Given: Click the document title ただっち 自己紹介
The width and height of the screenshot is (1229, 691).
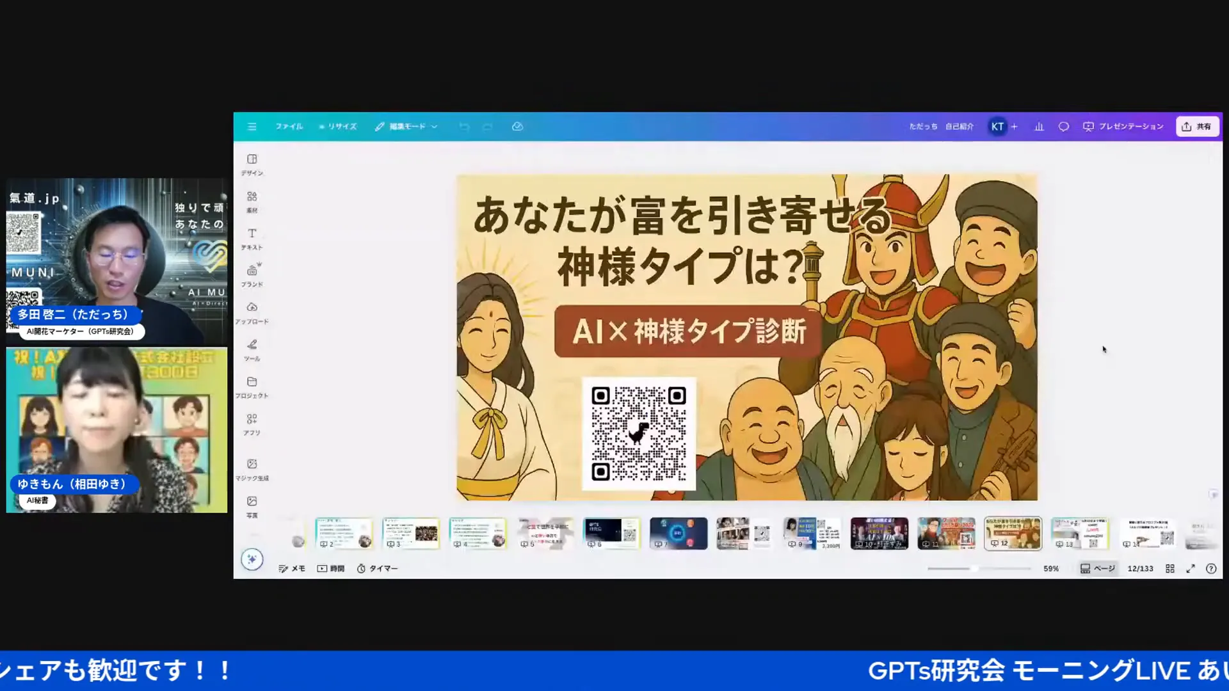Looking at the screenshot, I should [x=942, y=127].
